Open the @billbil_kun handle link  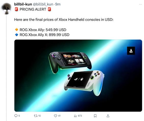43,4
